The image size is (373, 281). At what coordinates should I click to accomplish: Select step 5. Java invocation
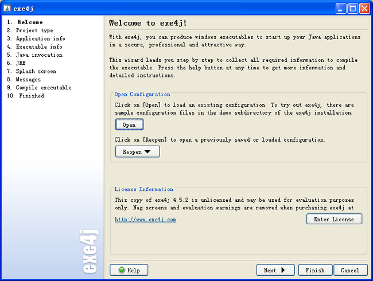[34, 55]
